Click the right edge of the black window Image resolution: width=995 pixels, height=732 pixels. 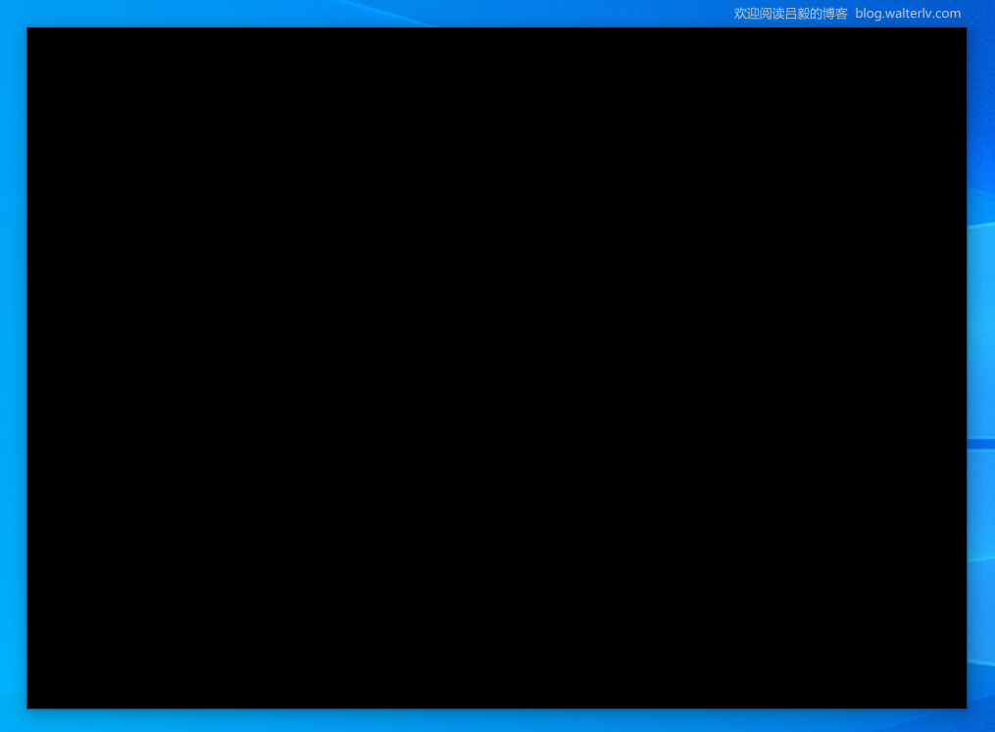(x=965, y=367)
